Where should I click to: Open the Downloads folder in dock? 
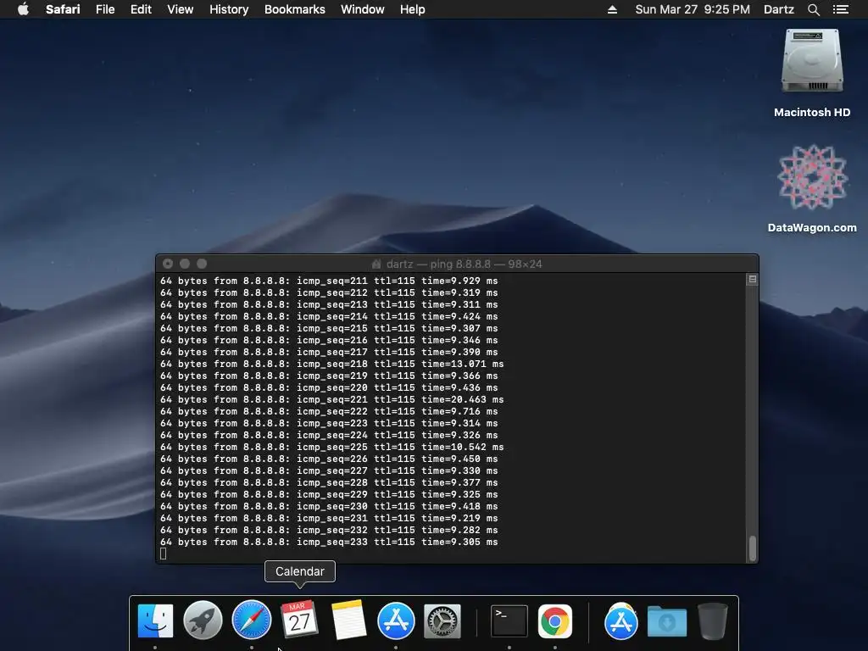pyautogui.click(x=667, y=621)
